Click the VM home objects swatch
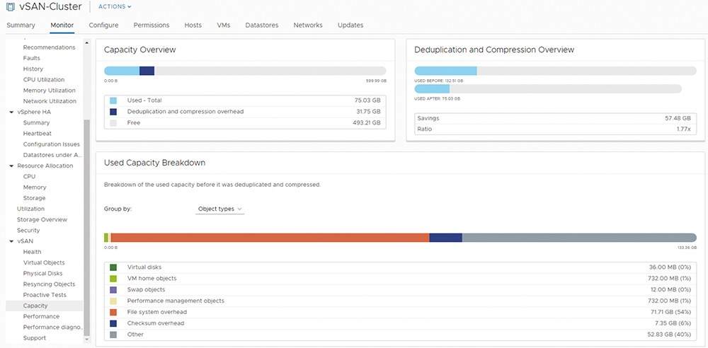This screenshot has width=708, height=348. tap(113, 279)
